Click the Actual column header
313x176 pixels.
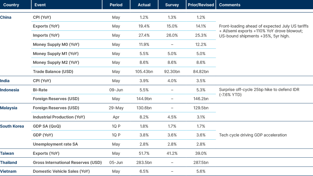point(144,5)
